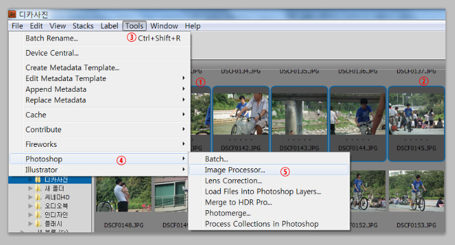Viewport: 455px width, 245px height.
Task: Click the DSCF0134.JPG filename label
Action: point(241,71)
